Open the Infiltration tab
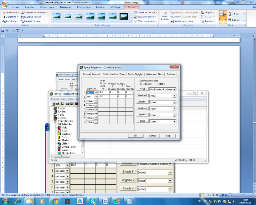Image resolution: width=256 pixels, height=205 pixels. pyautogui.click(x=151, y=74)
